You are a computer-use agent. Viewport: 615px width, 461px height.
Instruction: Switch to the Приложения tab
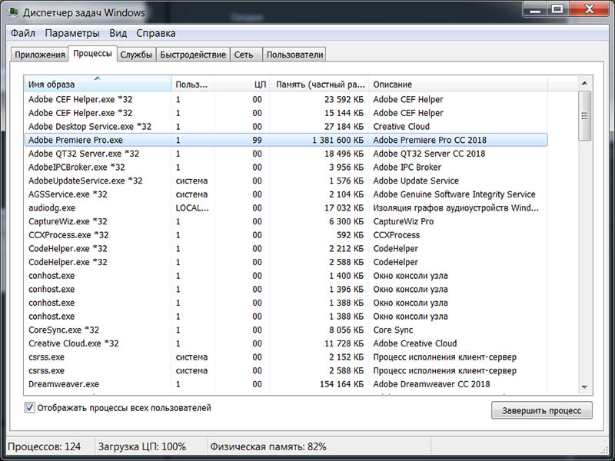[40, 55]
